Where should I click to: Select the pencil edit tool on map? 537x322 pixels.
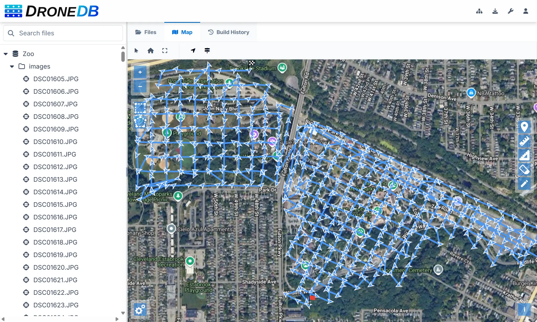click(x=524, y=184)
